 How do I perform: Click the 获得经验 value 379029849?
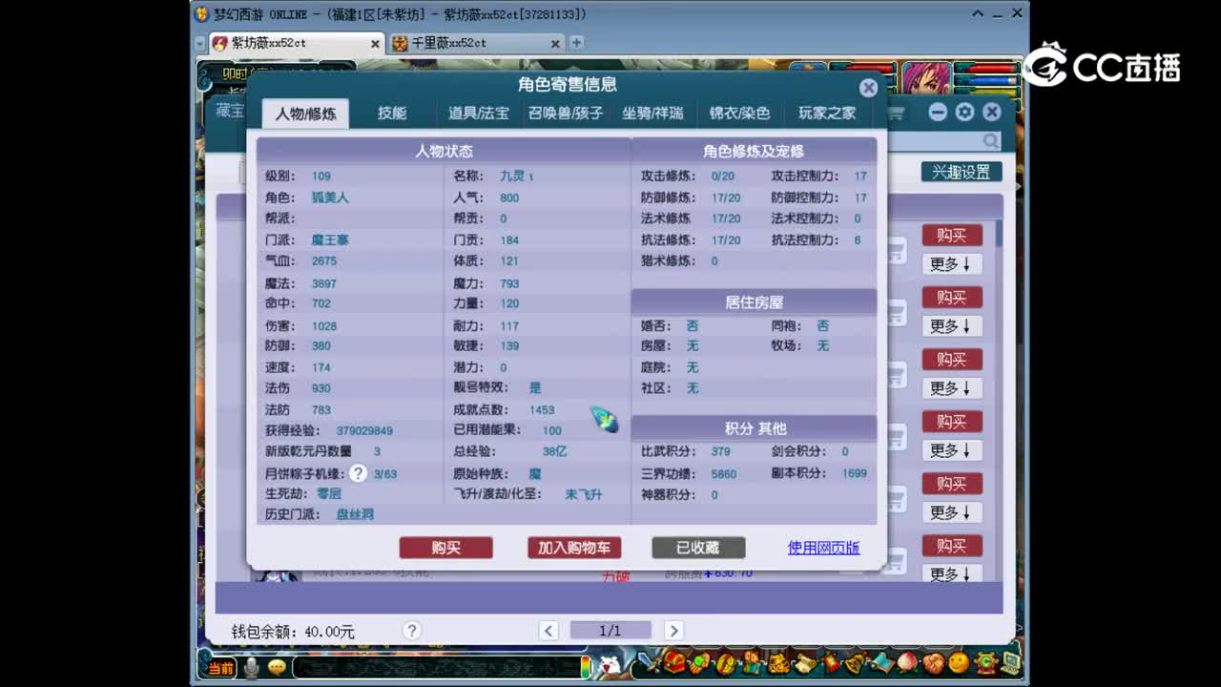364,430
